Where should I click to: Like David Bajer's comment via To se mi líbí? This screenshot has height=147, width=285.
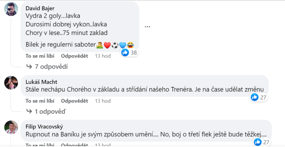[40, 56]
